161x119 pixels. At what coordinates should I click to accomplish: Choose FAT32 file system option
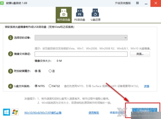54,86
